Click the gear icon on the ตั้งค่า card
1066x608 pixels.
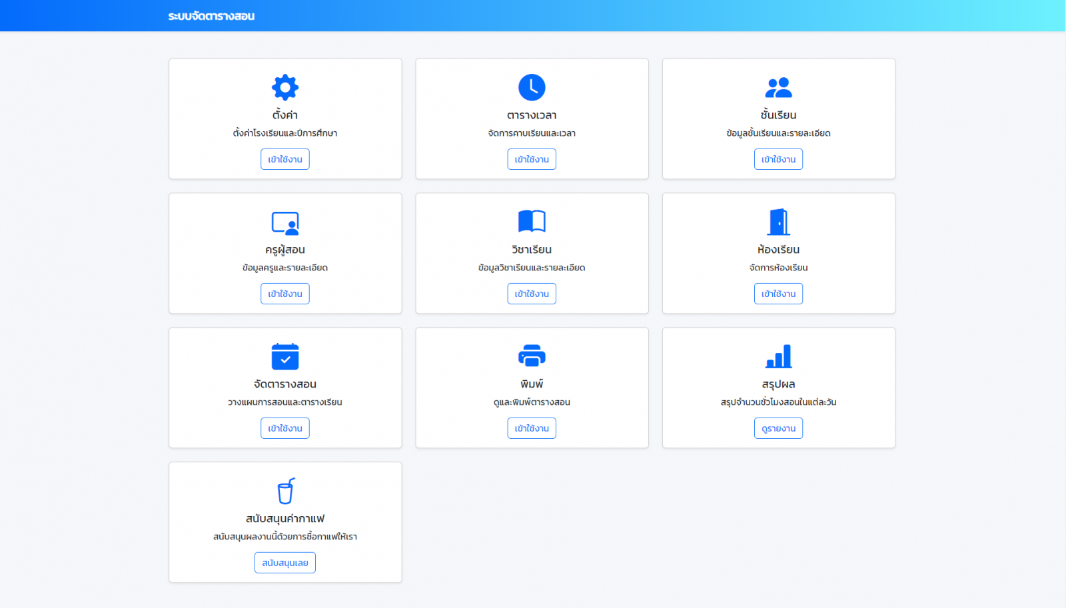point(285,87)
